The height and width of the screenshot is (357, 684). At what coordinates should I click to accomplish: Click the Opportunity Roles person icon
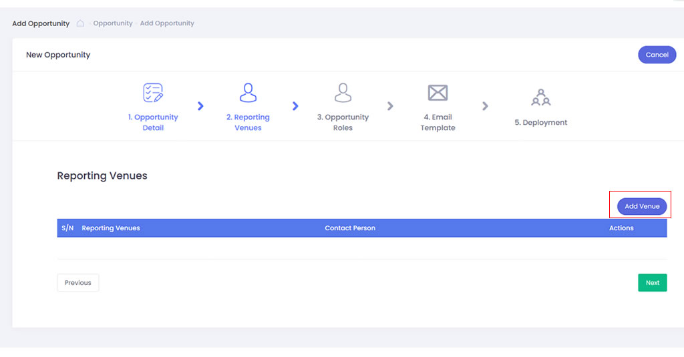click(x=343, y=93)
